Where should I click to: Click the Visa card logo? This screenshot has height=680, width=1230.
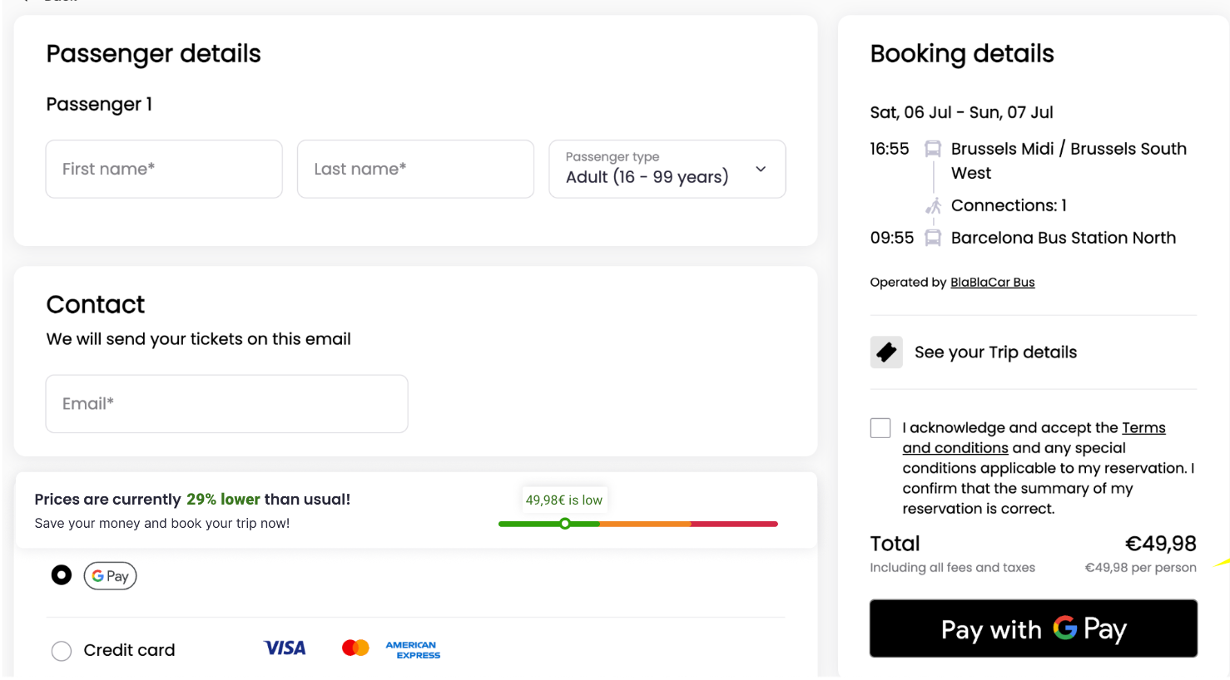tap(285, 648)
